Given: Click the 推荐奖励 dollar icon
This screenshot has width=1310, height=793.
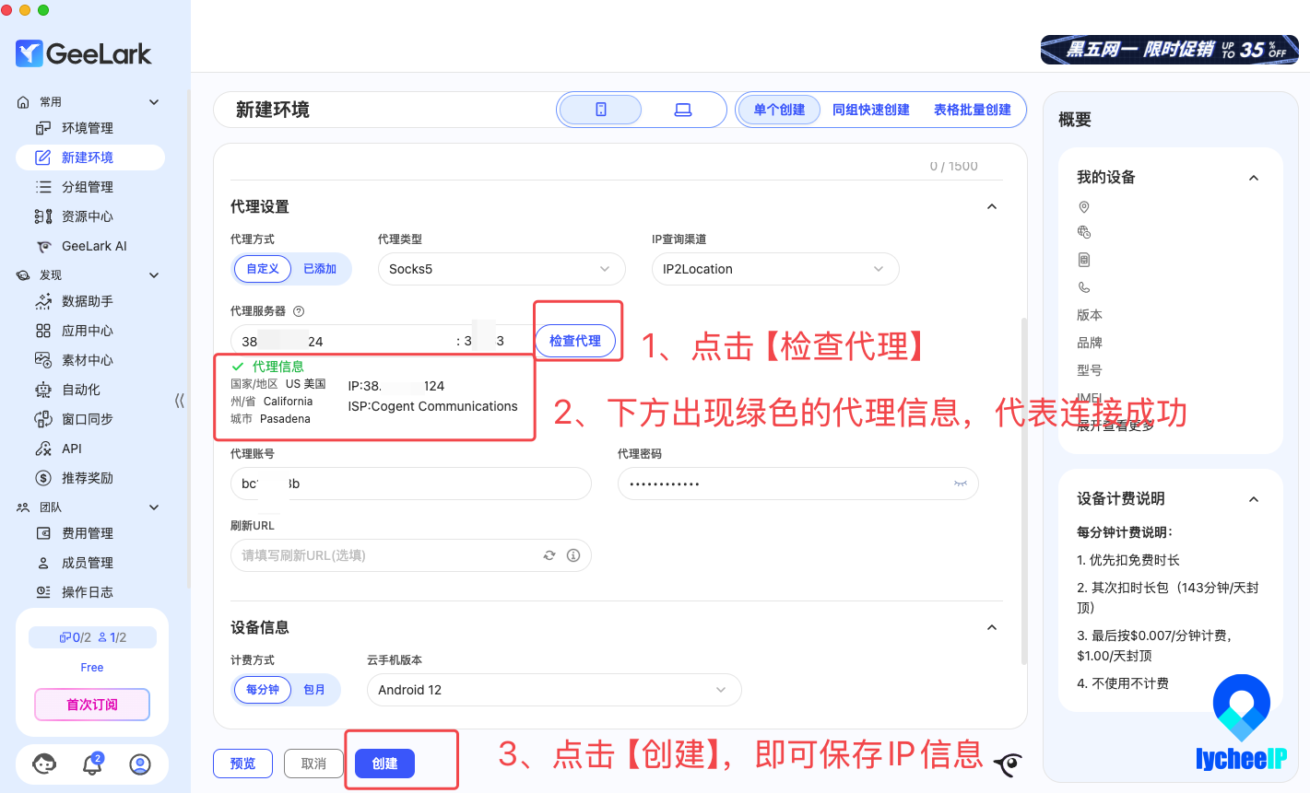Looking at the screenshot, I should click(43, 478).
